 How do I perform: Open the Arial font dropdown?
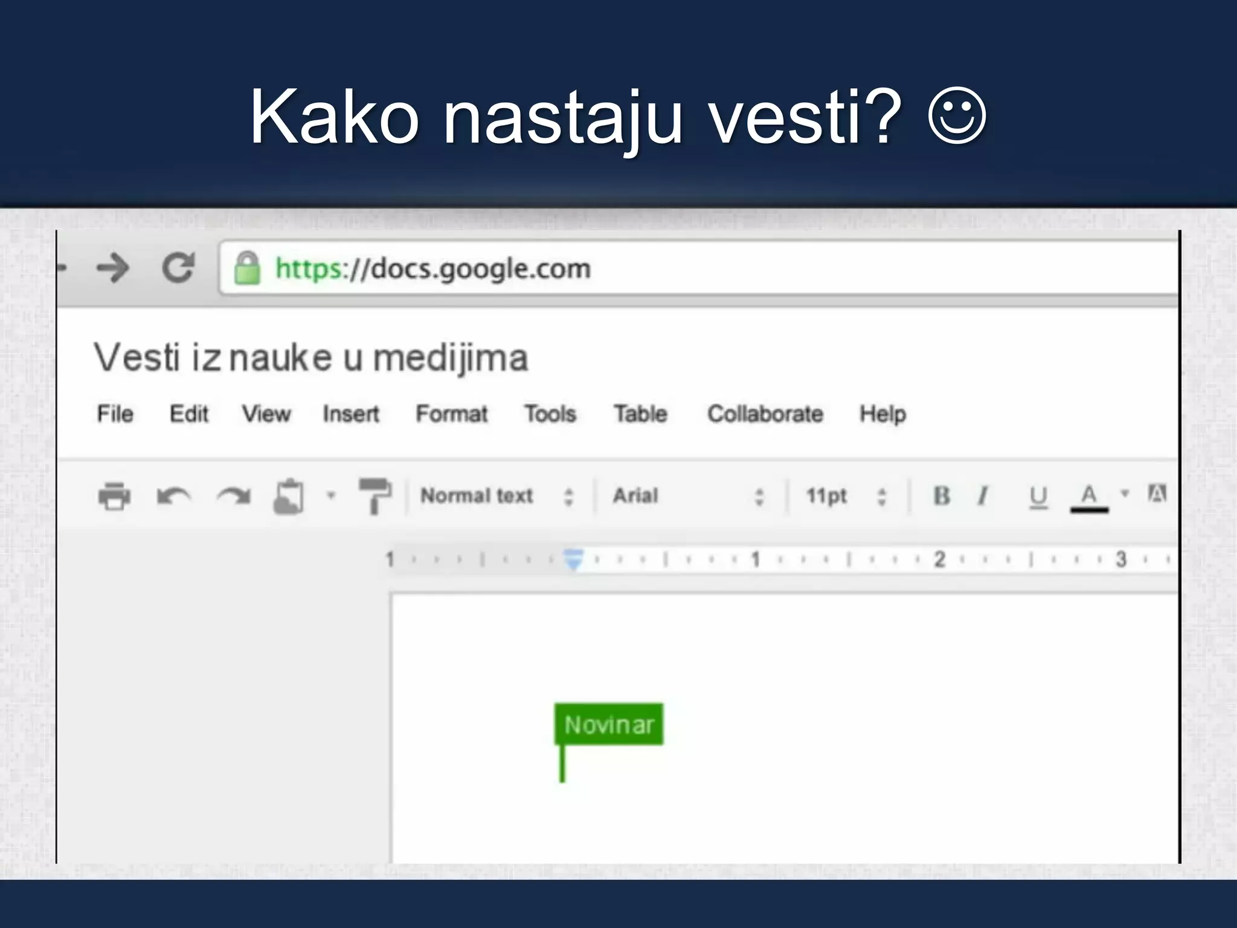tap(689, 496)
